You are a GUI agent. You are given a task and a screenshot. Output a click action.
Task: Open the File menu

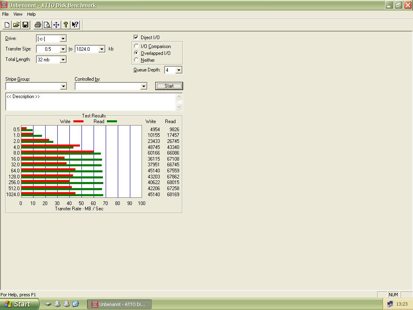coord(5,14)
